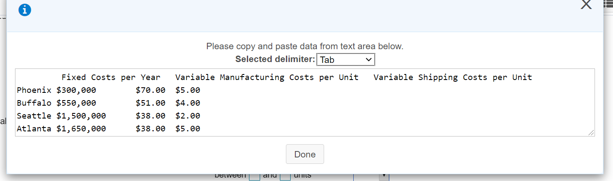Click Atlanta's $38.00 manufacturing cost
This screenshot has width=613, height=181.
tap(150, 129)
